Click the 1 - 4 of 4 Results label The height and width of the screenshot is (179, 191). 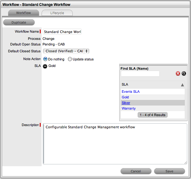pos(152,115)
